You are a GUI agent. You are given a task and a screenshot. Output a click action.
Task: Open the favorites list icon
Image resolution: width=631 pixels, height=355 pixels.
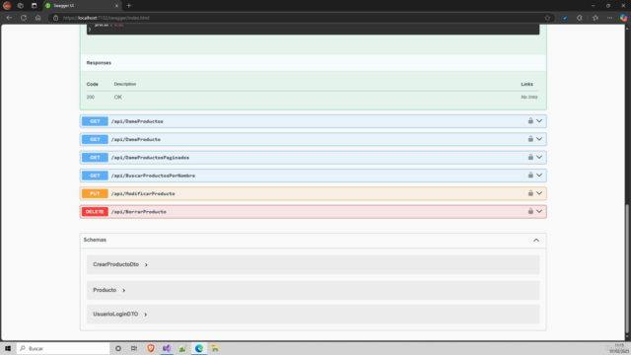[596, 18]
